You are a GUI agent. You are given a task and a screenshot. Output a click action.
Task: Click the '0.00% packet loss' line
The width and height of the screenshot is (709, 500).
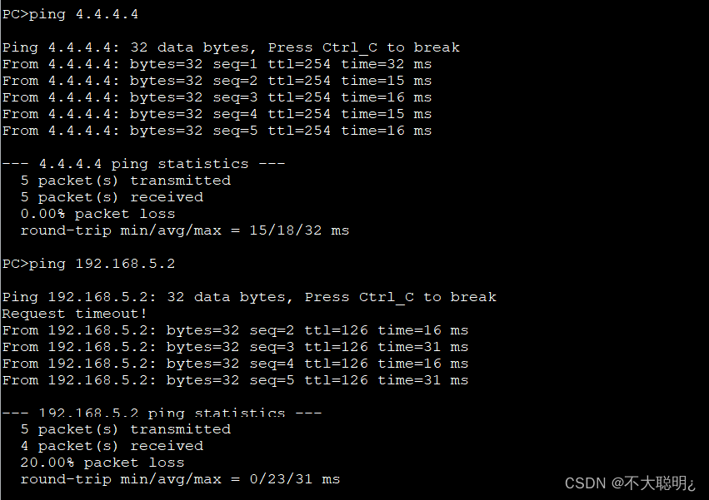click(x=97, y=214)
